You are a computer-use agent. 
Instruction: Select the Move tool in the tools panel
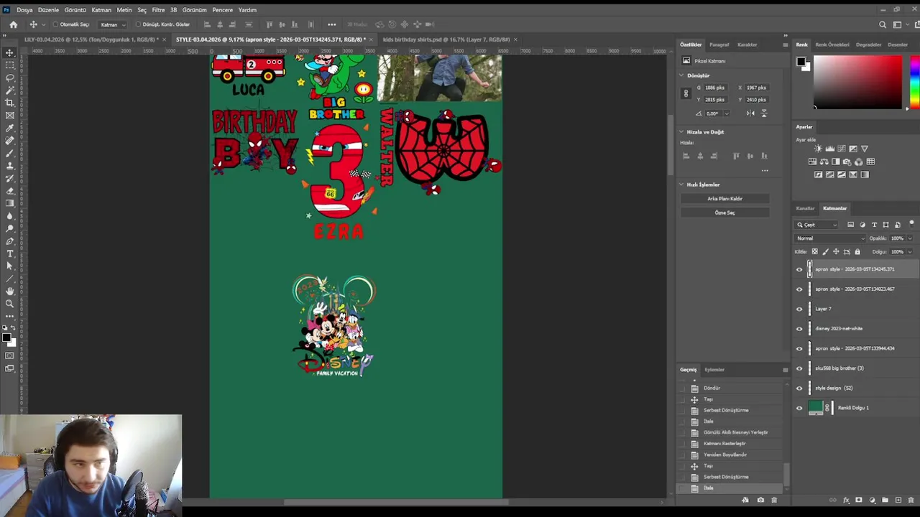pyautogui.click(x=10, y=53)
